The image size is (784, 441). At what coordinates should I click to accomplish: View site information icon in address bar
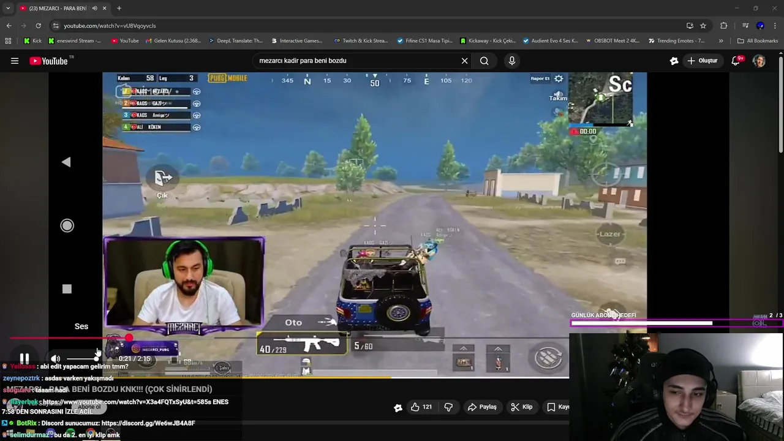[56, 26]
